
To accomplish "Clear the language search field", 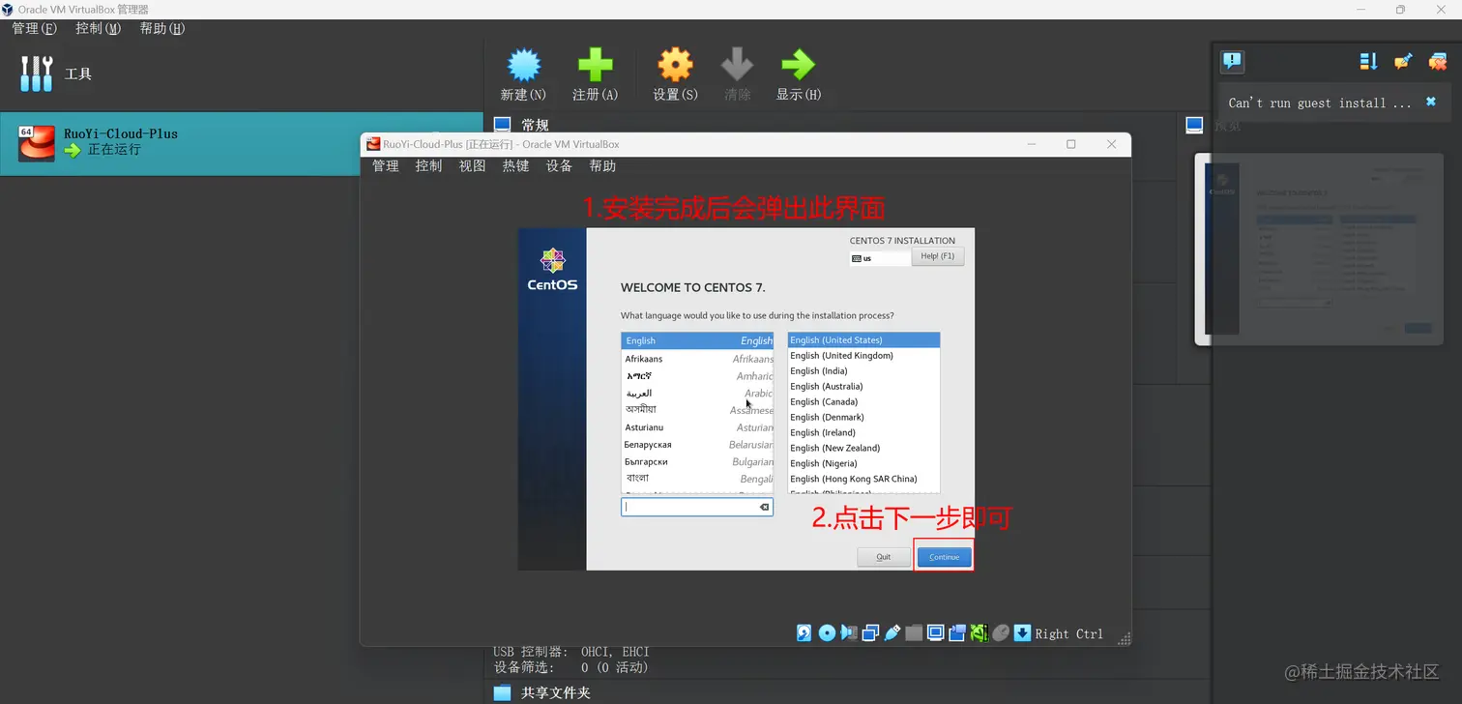I will pyautogui.click(x=764, y=507).
